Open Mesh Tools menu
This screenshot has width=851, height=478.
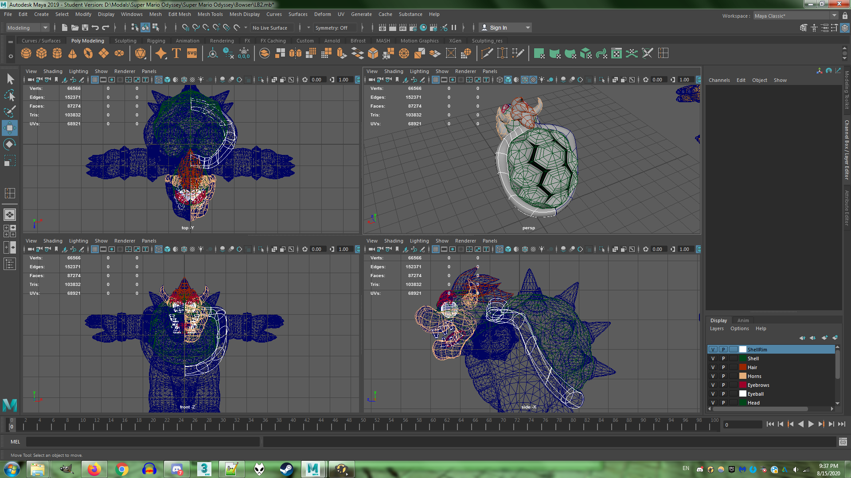(x=210, y=14)
